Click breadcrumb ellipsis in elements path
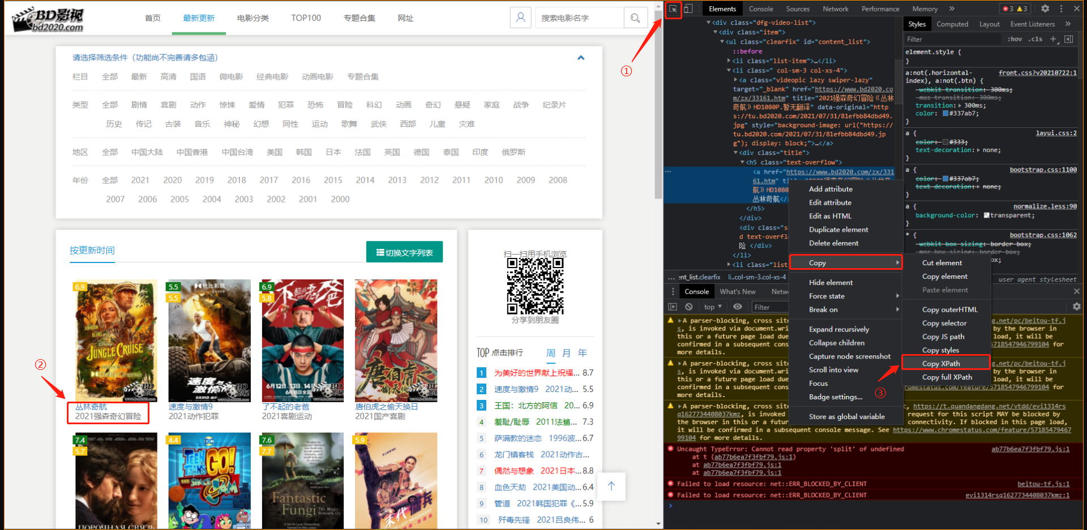The height and width of the screenshot is (530, 1087). [671, 277]
